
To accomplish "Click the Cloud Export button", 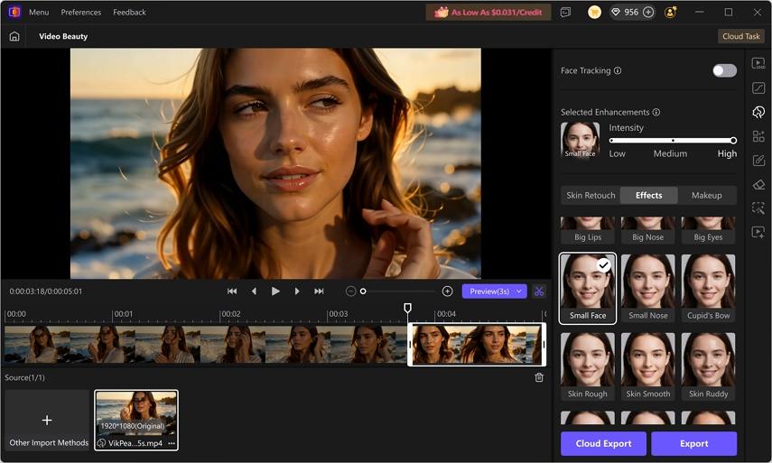I will click(604, 444).
